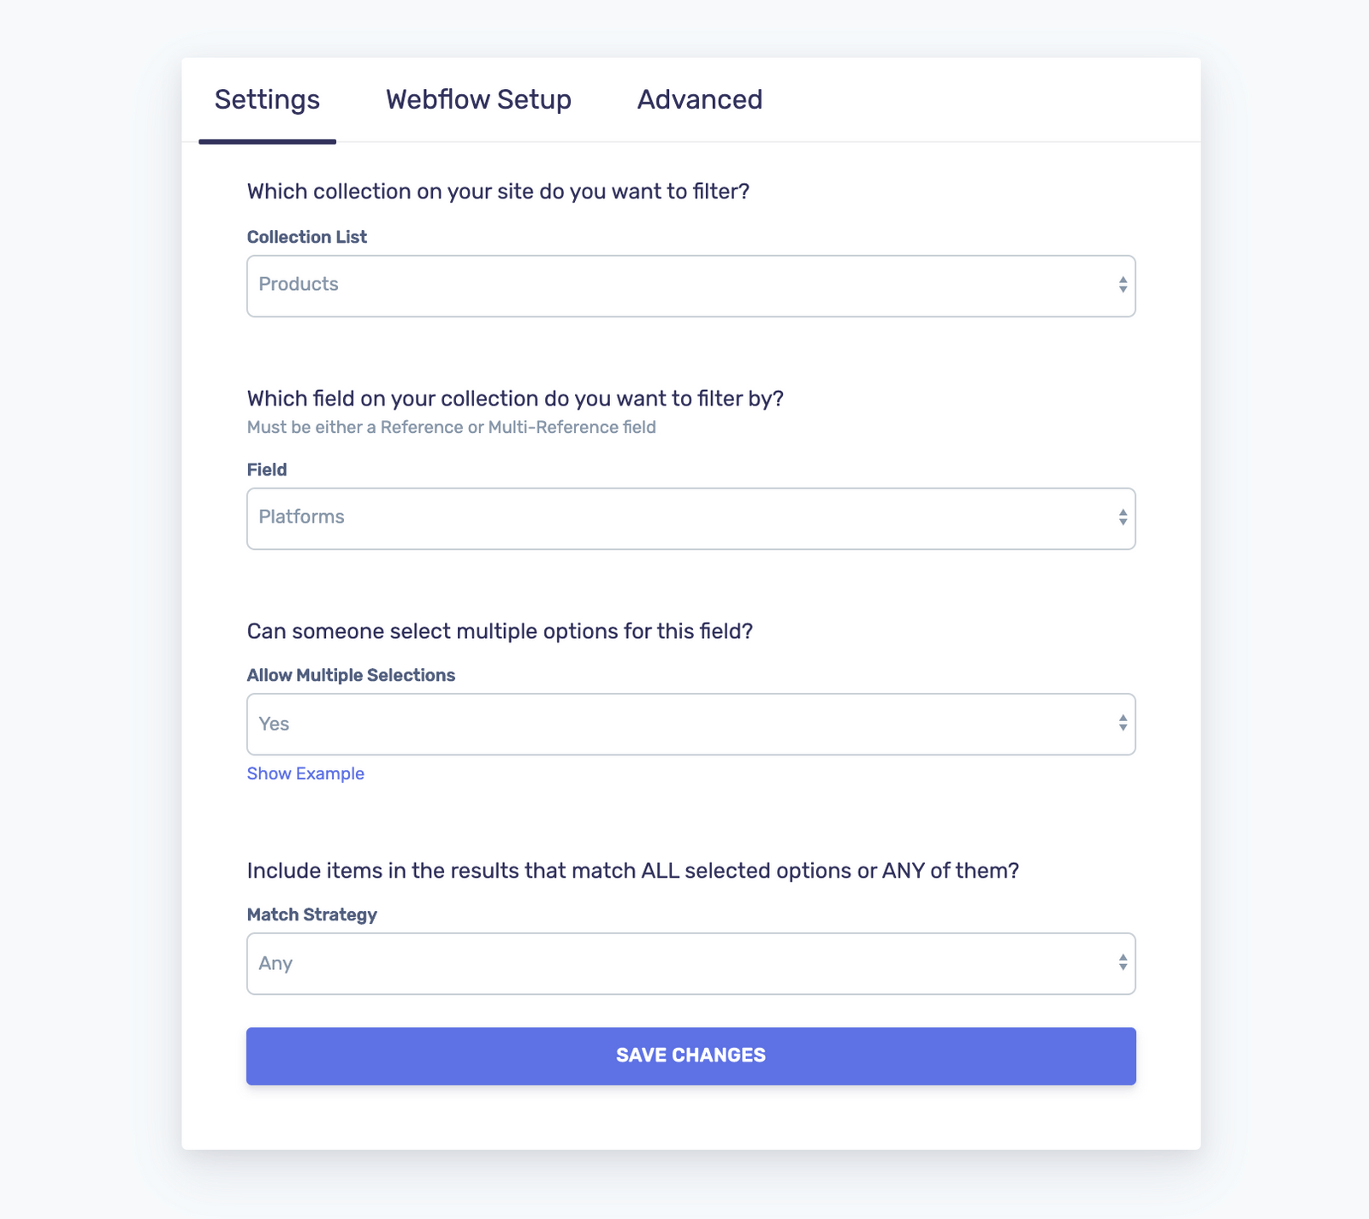Click the "Which collection" question heading

coord(498,192)
